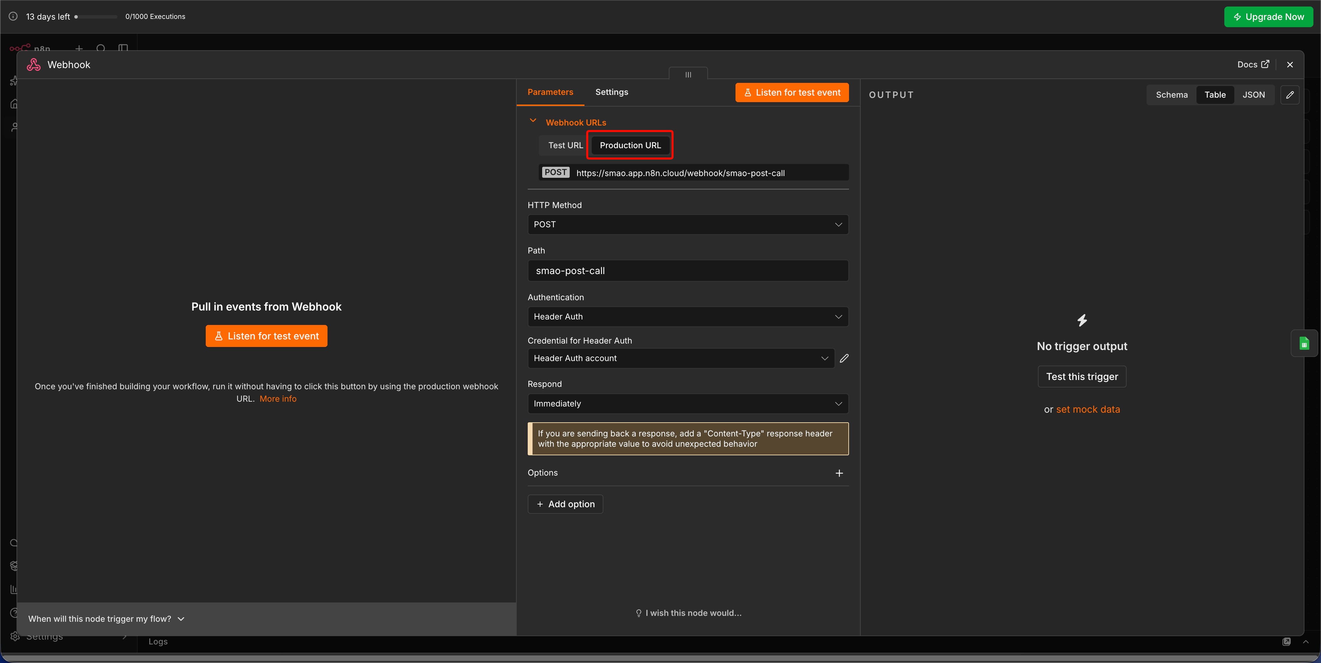Click the pop-out logs icon at bottom right
The height and width of the screenshot is (663, 1321).
pyautogui.click(x=1286, y=642)
